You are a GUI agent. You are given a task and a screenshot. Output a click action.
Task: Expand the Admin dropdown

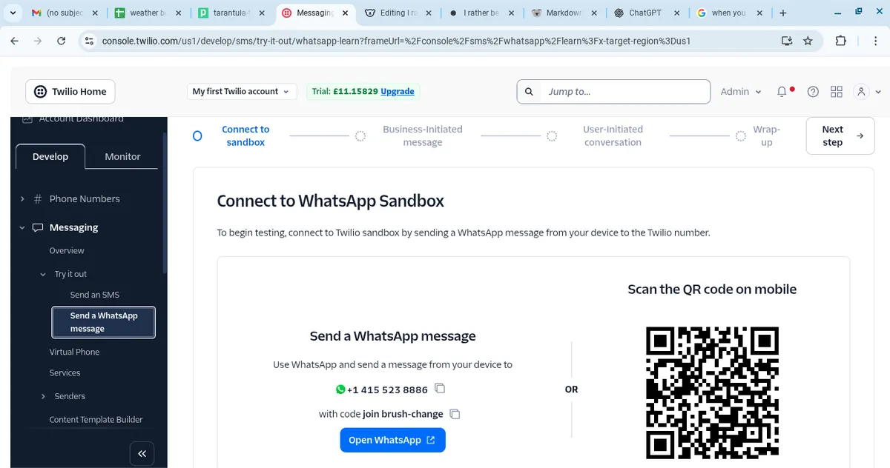(741, 92)
